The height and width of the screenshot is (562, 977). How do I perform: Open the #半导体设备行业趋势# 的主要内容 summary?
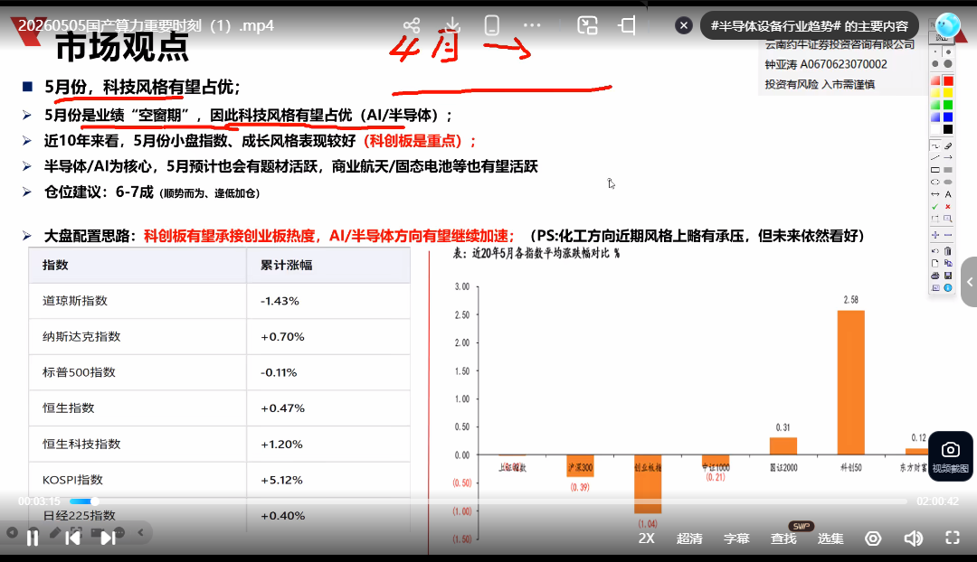[x=810, y=26]
